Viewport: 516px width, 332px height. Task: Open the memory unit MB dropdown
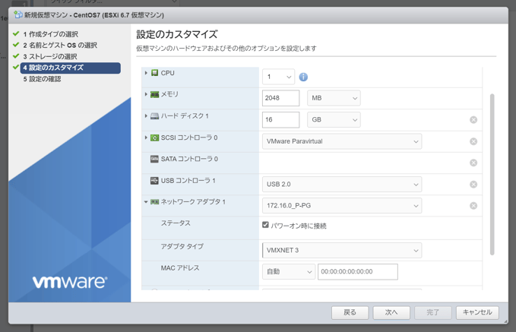(334, 99)
